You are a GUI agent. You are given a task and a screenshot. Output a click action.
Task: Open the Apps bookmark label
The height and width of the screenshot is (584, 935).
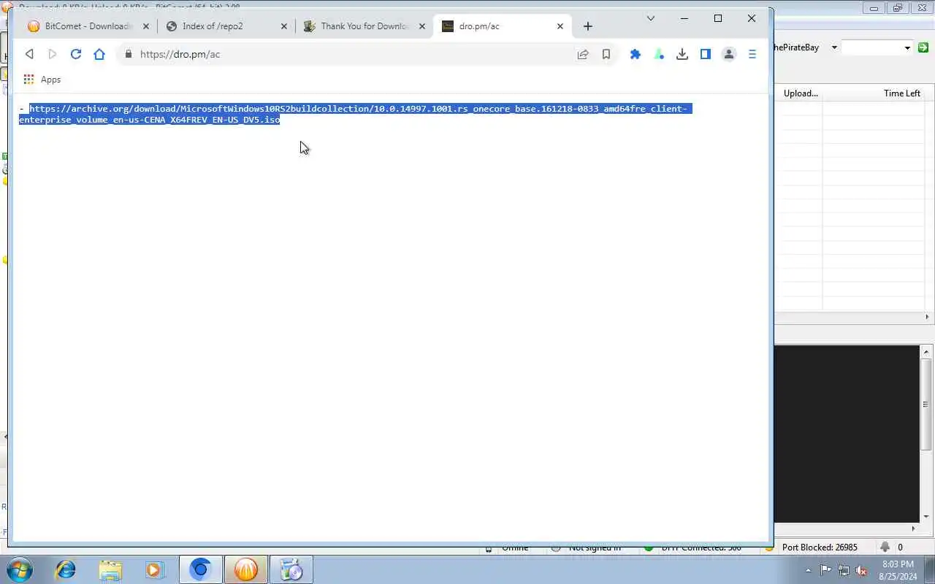(50, 80)
